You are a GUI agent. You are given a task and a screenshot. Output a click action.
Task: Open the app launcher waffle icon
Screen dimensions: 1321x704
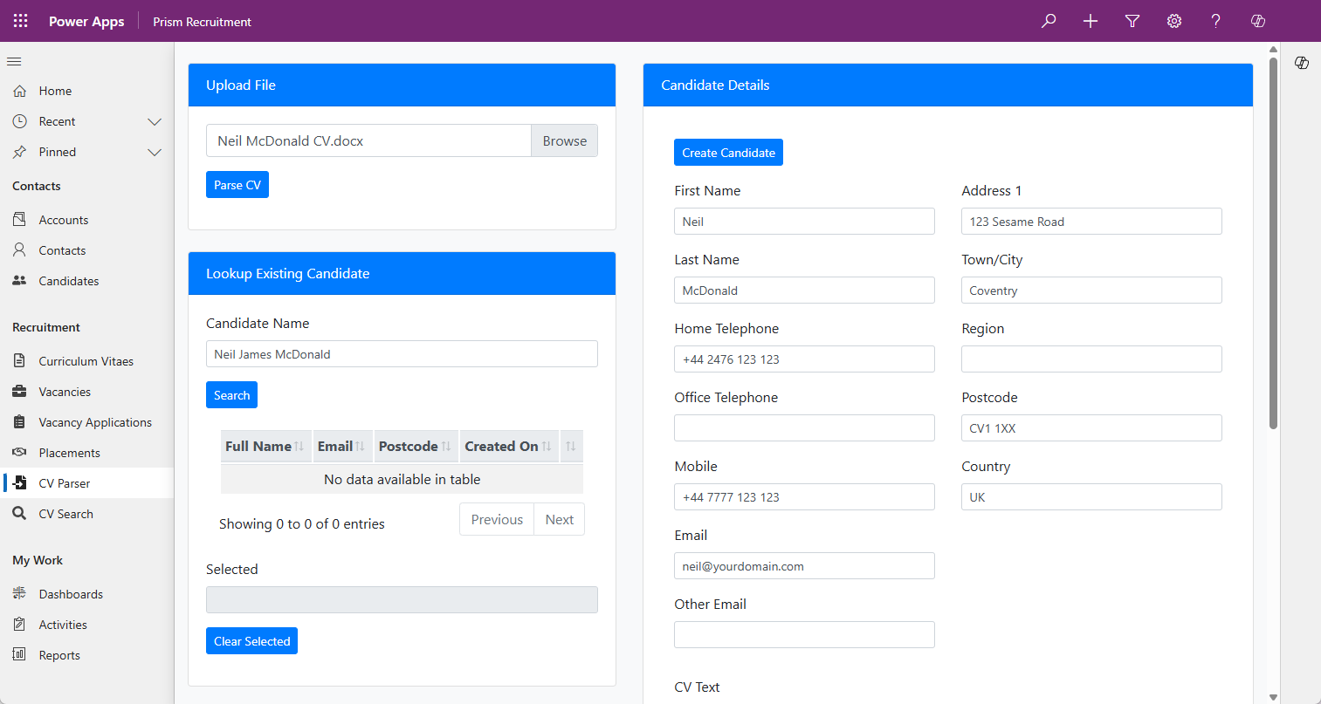(21, 21)
